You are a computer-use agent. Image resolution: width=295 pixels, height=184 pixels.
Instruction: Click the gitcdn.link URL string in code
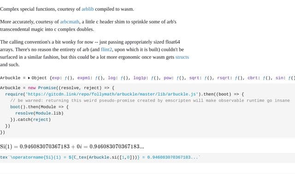coord(112,94)
